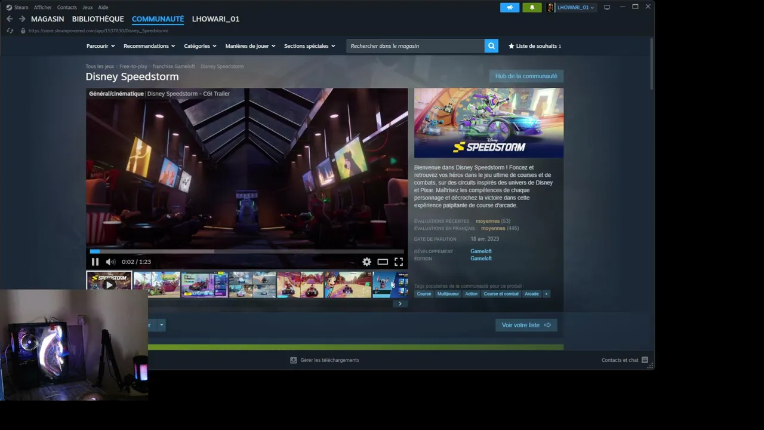This screenshot has height=430, width=764.
Task: Expand the Catégories dropdown
Action: pyautogui.click(x=200, y=46)
